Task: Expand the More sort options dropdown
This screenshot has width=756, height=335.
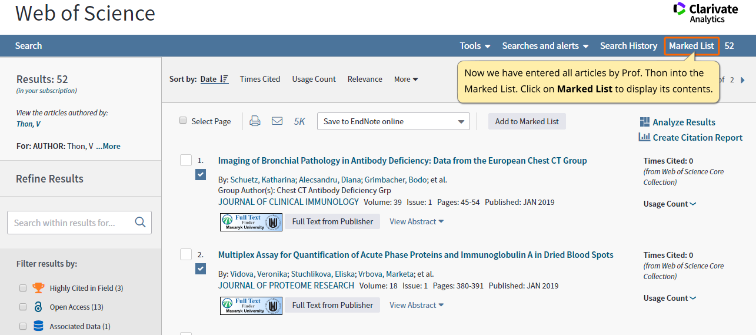Action: [406, 79]
